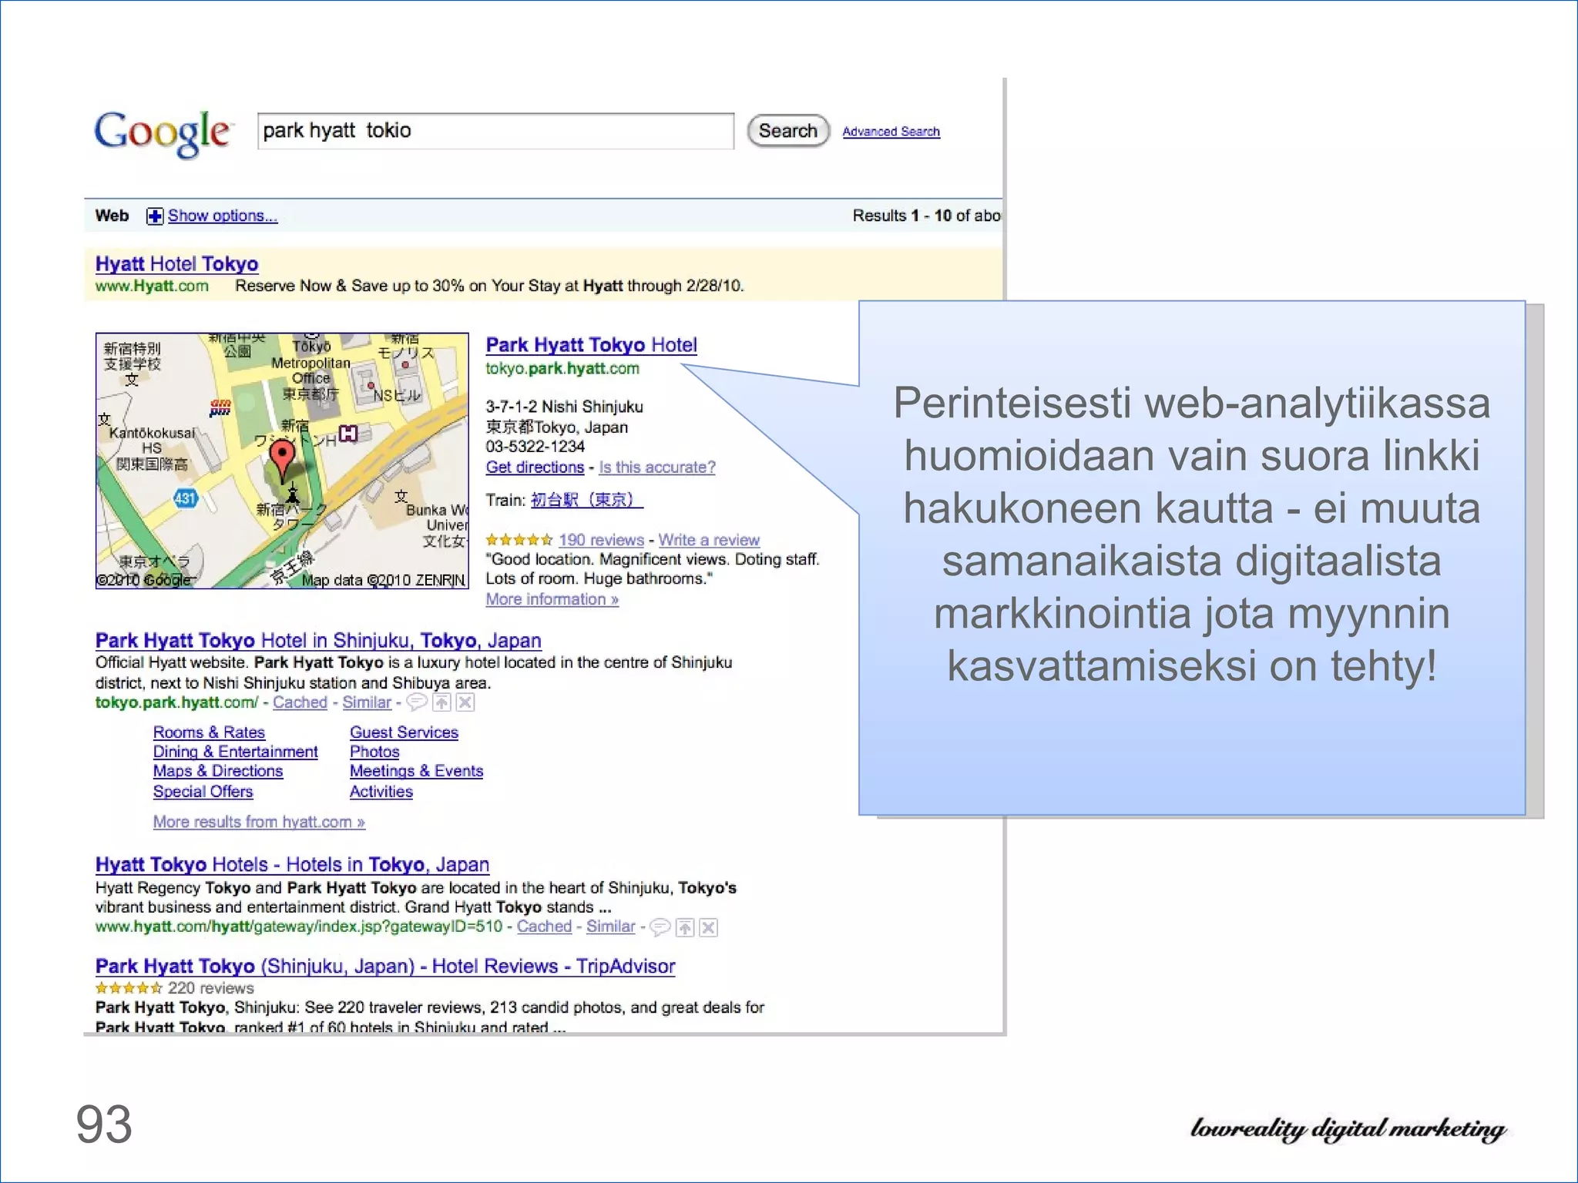Image resolution: width=1578 pixels, height=1183 pixels.
Task: Click the 'Web' label in results bar
Action: click(112, 216)
